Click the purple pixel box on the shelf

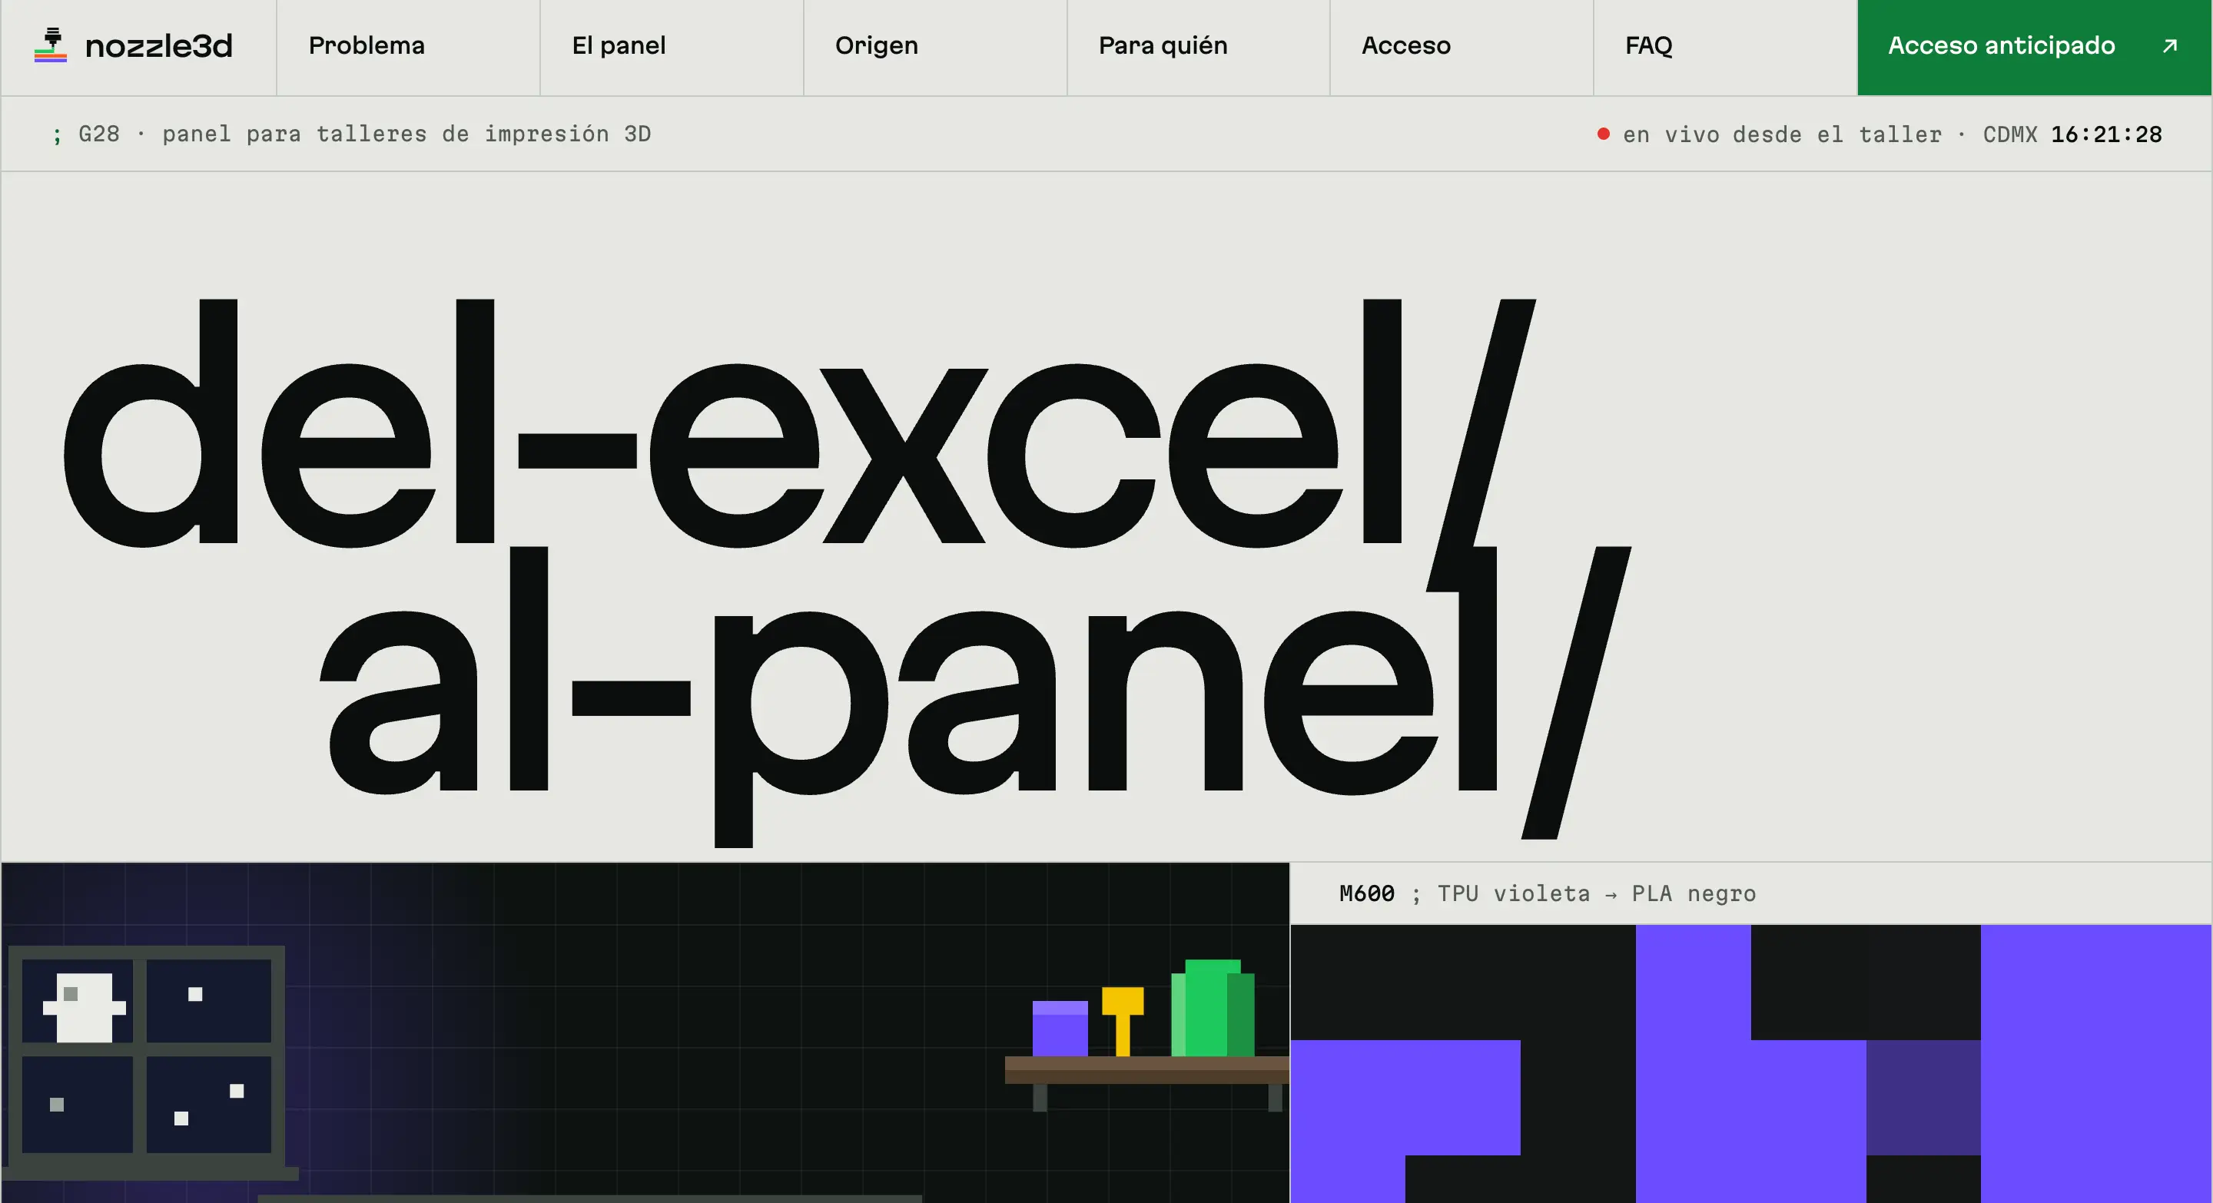(x=1060, y=1029)
